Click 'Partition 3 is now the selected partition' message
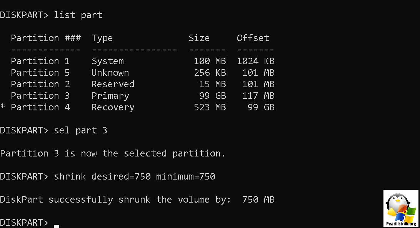 [112, 153]
